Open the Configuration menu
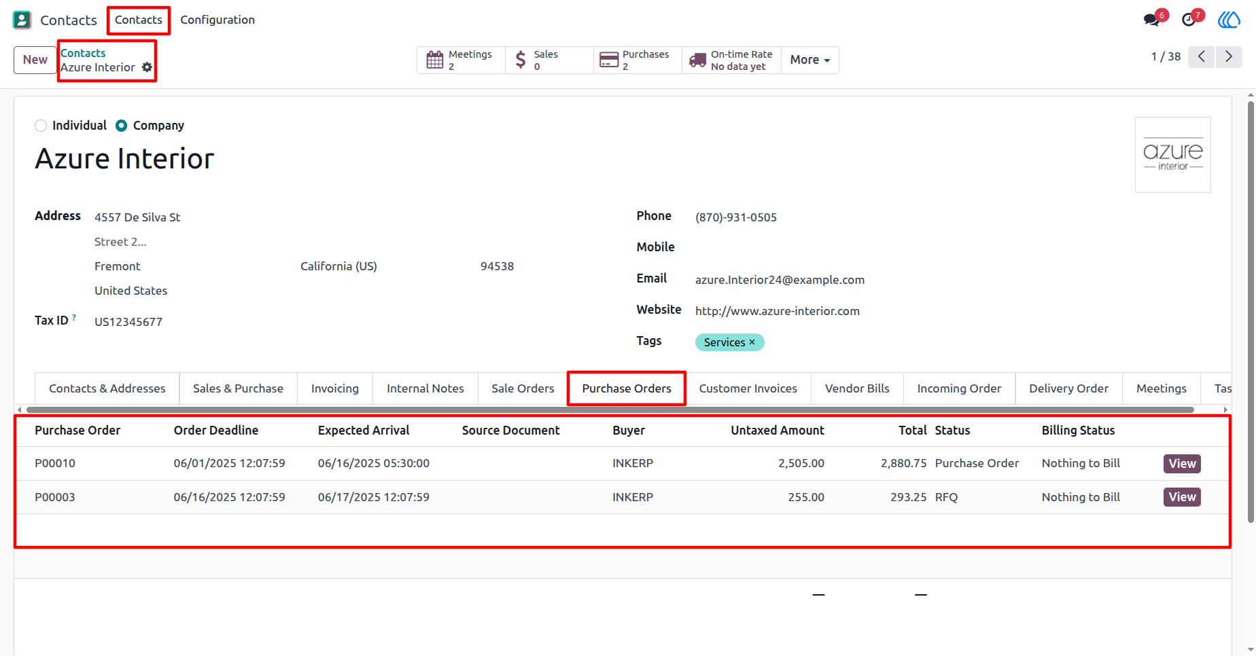 (217, 20)
